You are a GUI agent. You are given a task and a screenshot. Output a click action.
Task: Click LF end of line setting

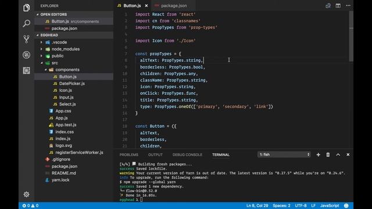coord(313,206)
